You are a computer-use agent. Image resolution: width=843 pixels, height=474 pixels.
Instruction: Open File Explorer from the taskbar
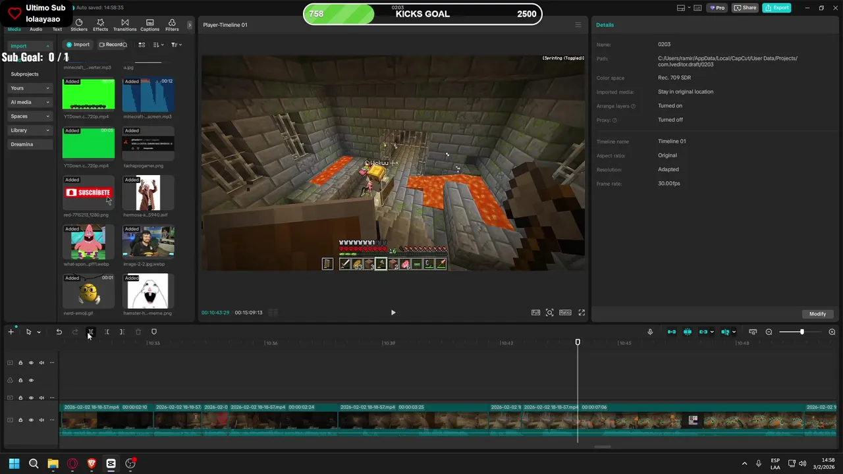click(x=53, y=463)
